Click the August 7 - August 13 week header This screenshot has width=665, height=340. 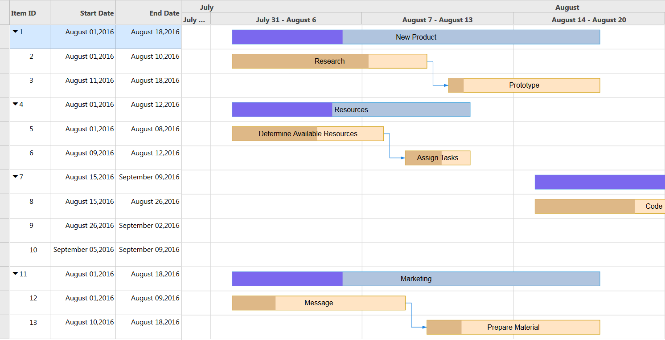(x=437, y=19)
